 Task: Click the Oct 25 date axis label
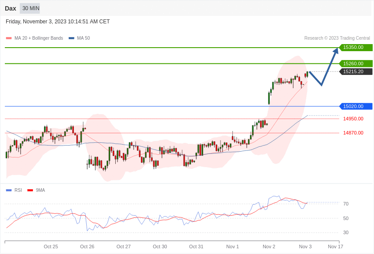point(51,247)
